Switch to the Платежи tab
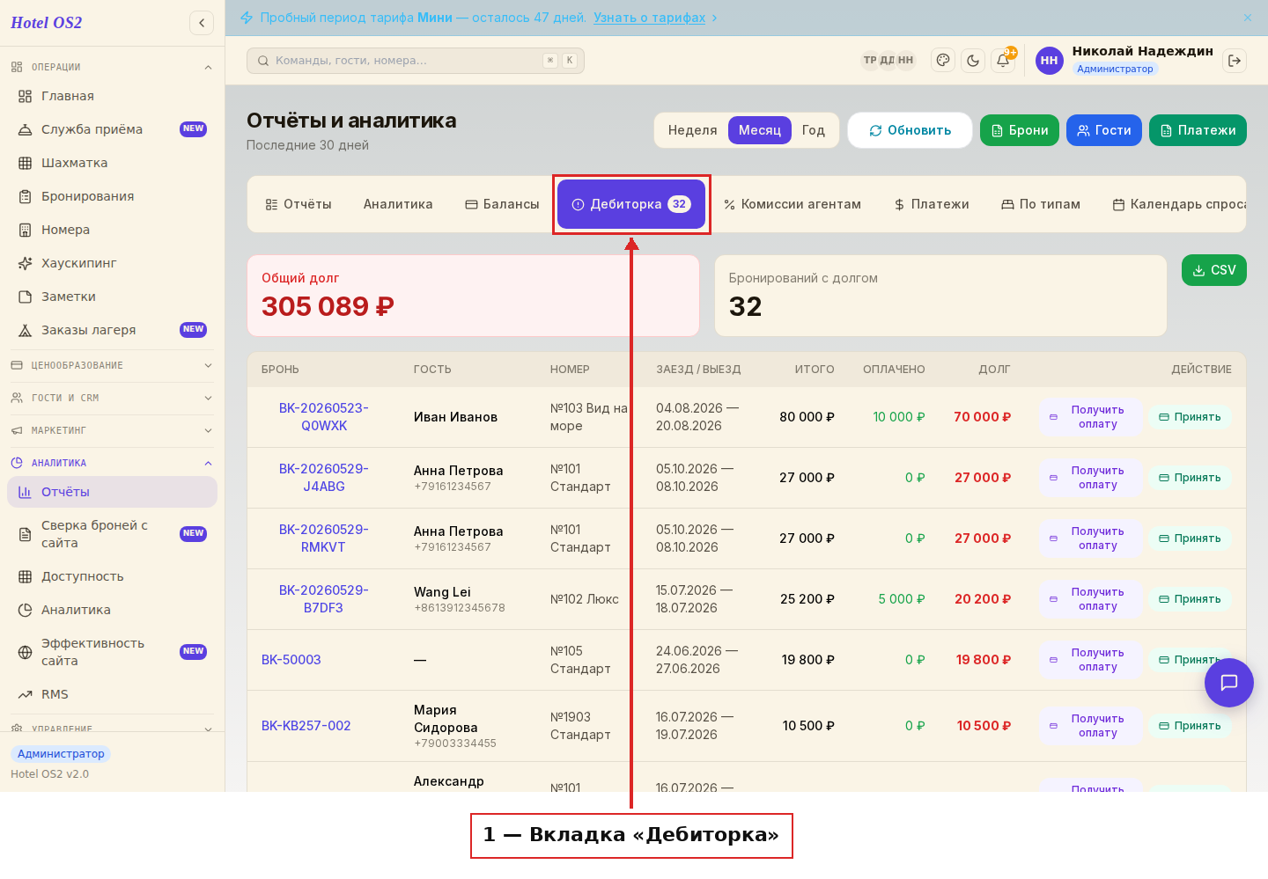 pos(932,204)
